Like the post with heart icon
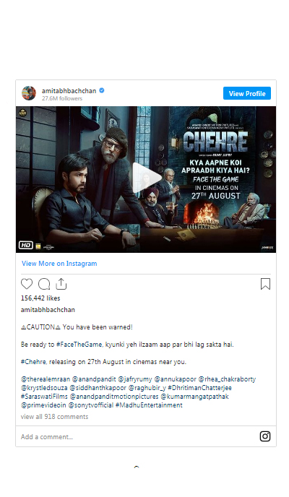 coord(27,284)
